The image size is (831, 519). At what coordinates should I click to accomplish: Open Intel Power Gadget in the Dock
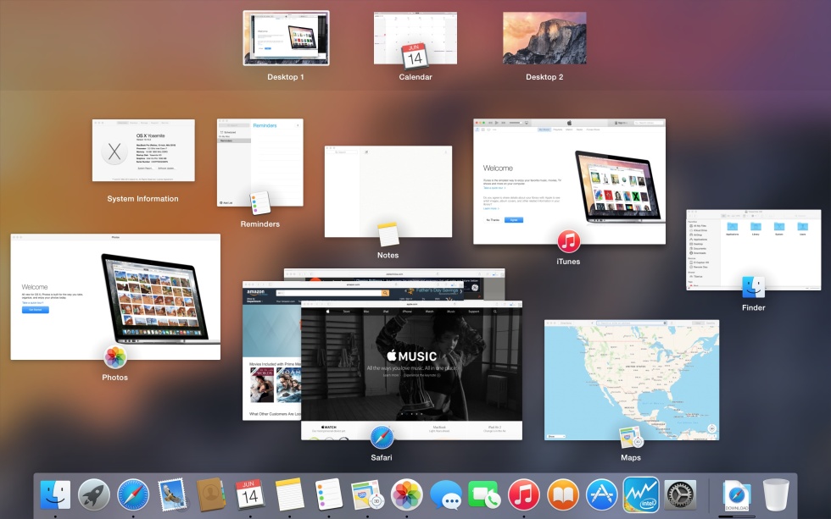pyautogui.click(x=641, y=494)
